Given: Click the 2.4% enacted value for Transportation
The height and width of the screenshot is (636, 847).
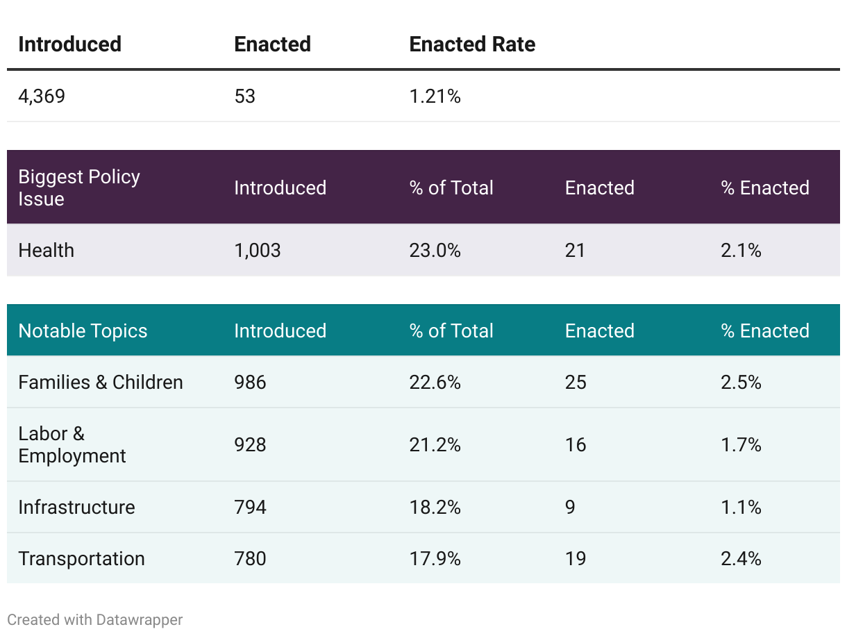Looking at the screenshot, I should [x=741, y=558].
